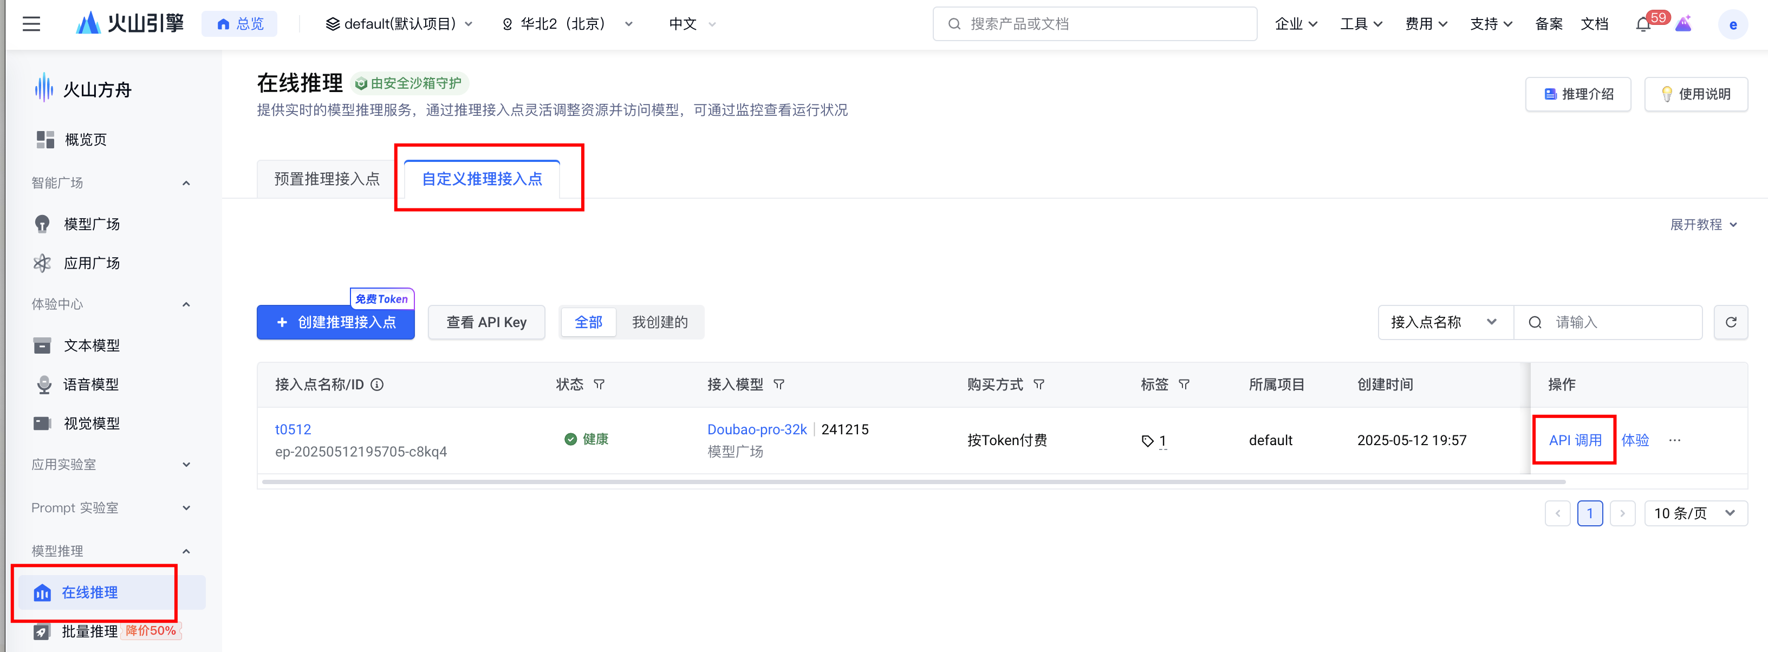Select the 全部 filter toggle
Image resolution: width=1768 pixels, height=652 pixels.
tap(588, 322)
